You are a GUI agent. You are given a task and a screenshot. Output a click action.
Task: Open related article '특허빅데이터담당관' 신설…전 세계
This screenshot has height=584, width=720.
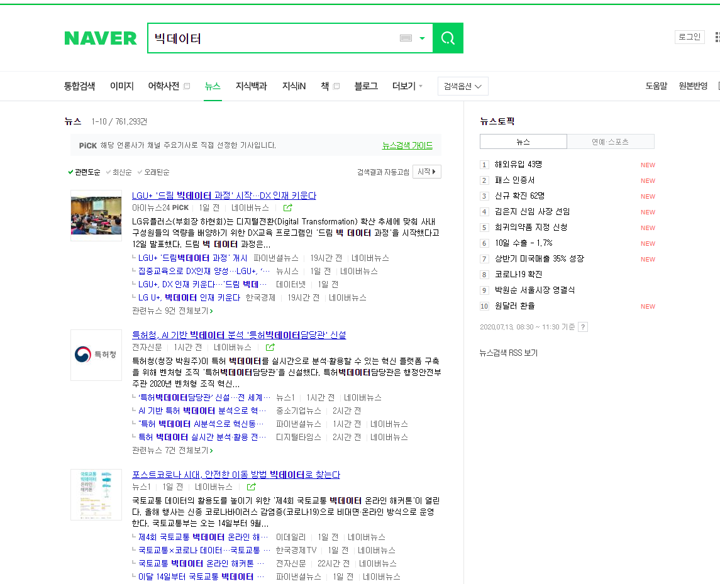[x=204, y=397]
